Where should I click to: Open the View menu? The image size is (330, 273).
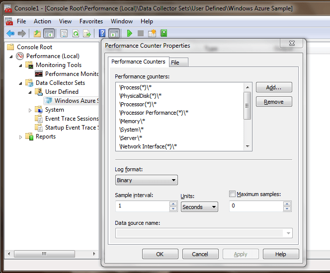point(65,21)
